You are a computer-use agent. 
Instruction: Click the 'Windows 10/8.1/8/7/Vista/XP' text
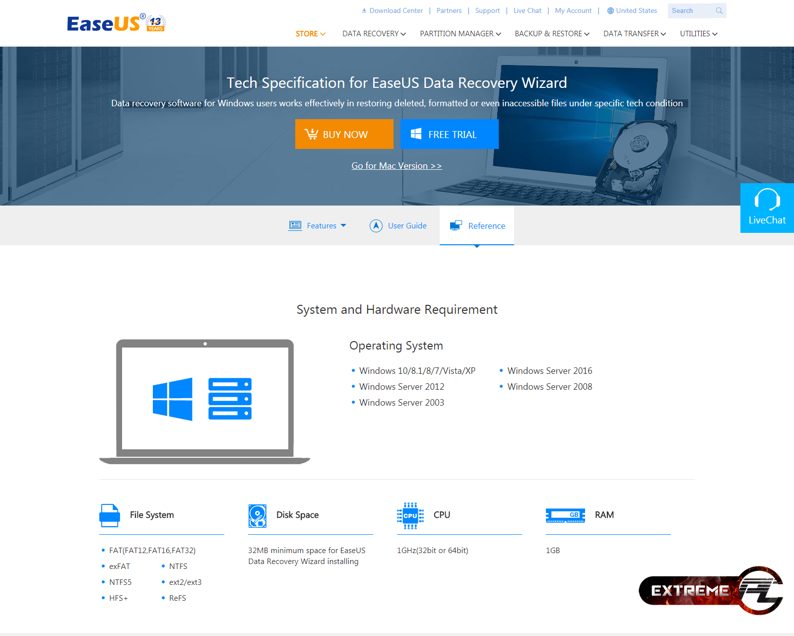point(417,371)
